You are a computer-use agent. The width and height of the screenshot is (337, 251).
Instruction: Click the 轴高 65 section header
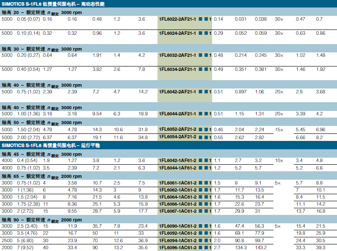pos(168,176)
